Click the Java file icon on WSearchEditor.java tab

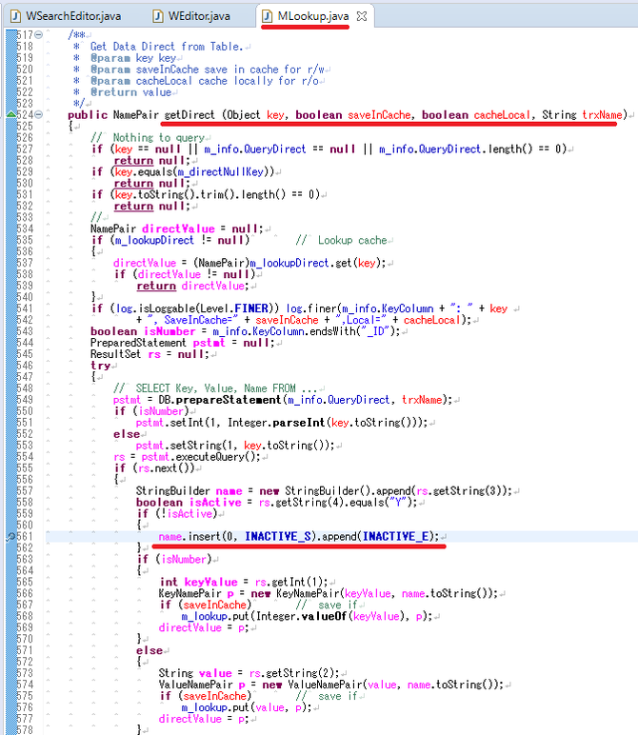click(15, 16)
